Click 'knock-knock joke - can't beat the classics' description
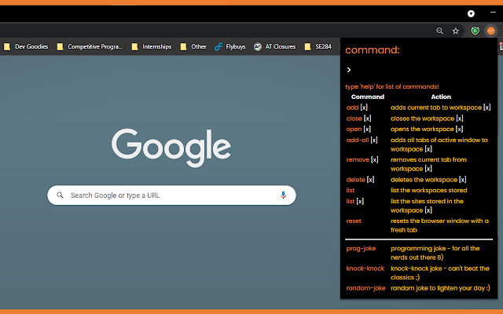Viewport: 503px width, 314px height. (x=440, y=272)
